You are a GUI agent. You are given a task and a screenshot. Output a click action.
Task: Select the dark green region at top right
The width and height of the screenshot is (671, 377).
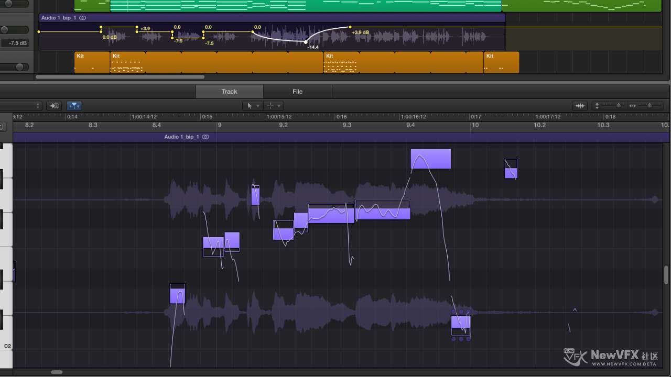click(x=582, y=6)
